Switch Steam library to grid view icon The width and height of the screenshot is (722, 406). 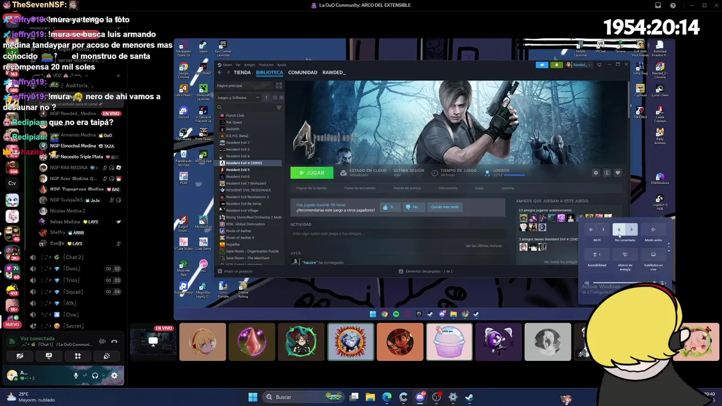tap(279, 86)
